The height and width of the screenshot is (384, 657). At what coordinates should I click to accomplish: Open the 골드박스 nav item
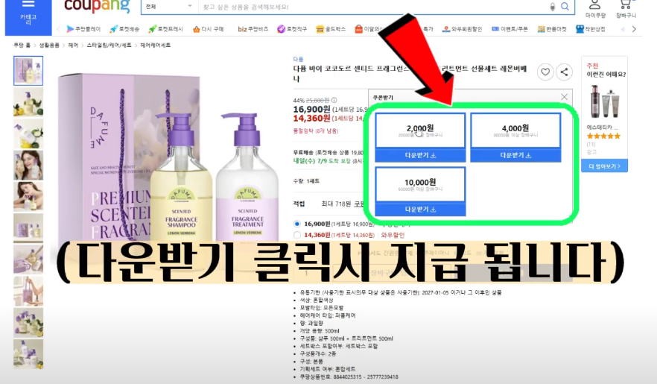coord(331,29)
